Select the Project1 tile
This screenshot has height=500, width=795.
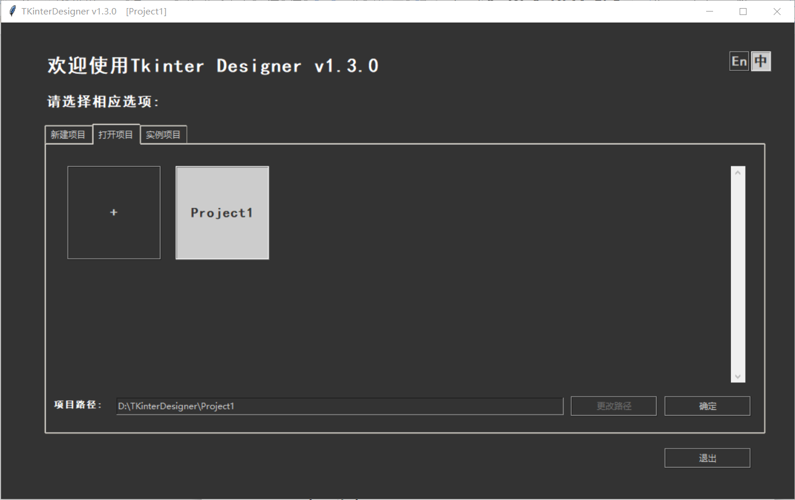coord(222,212)
